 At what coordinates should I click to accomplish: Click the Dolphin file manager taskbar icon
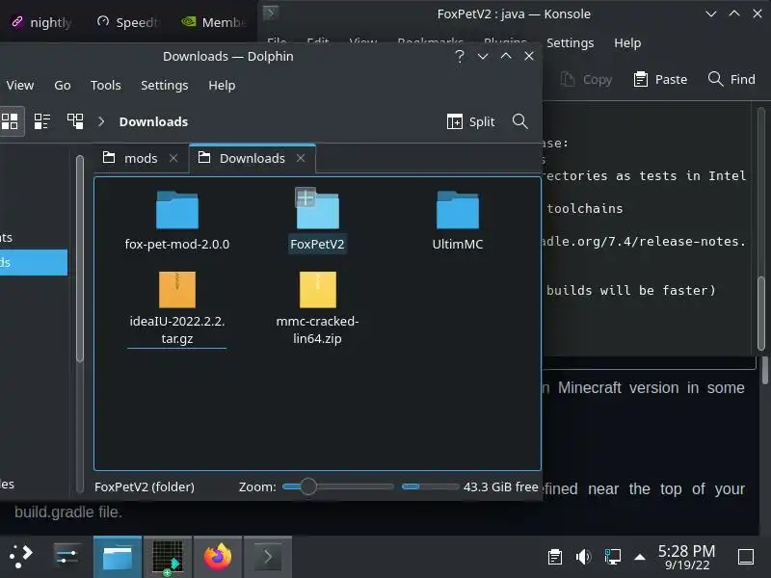pyautogui.click(x=117, y=557)
